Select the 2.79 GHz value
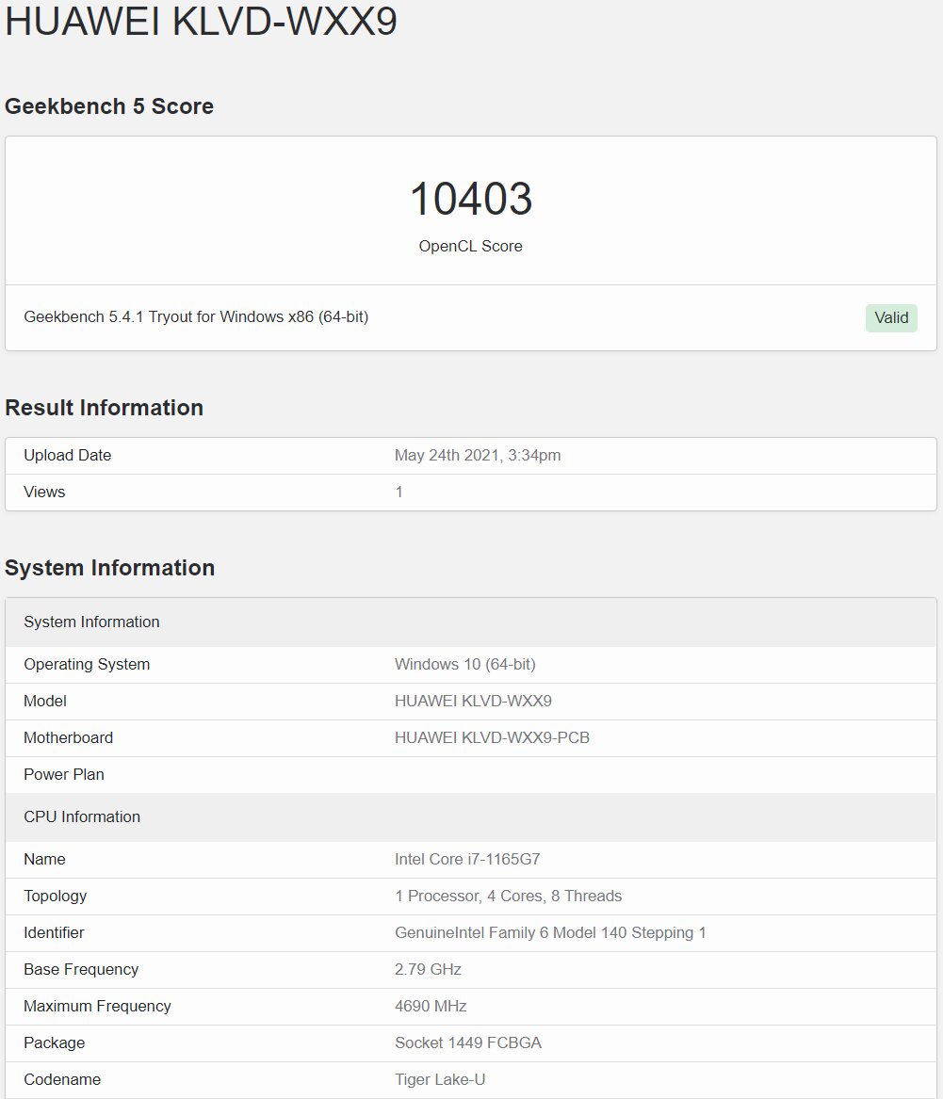 [x=428, y=969]
